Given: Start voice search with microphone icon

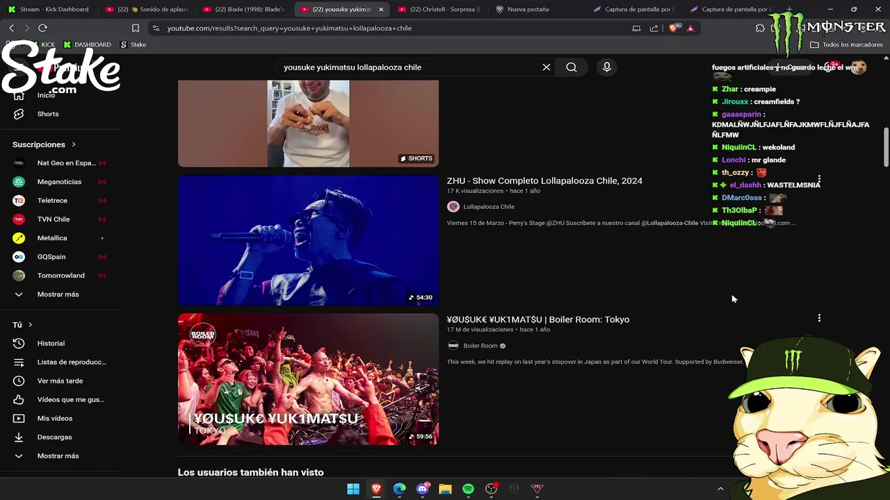Looking at the screenshot, I should [607, 67].
